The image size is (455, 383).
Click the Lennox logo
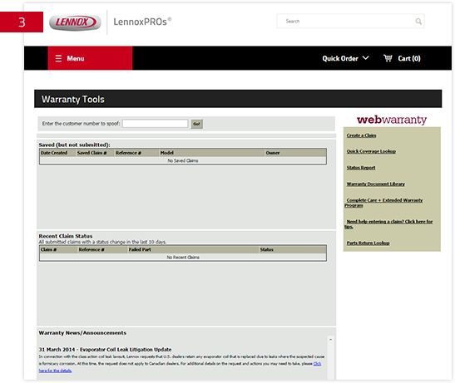point(75,22)
